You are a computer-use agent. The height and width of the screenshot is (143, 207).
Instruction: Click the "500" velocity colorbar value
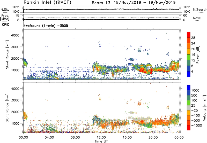(194, 96)
